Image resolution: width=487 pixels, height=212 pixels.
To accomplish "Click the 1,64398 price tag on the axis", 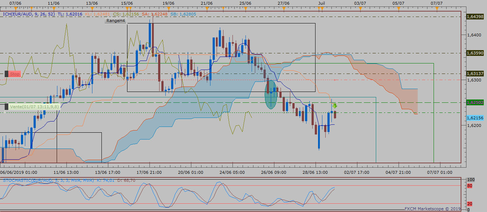I will point(475,17).
